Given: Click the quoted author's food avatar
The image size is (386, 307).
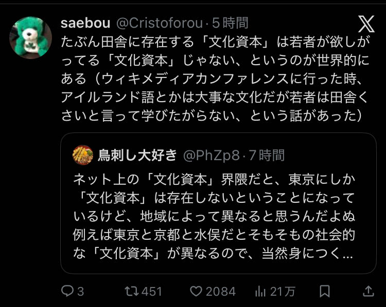Looking at the screenshot, I should (x=83, y=155).
